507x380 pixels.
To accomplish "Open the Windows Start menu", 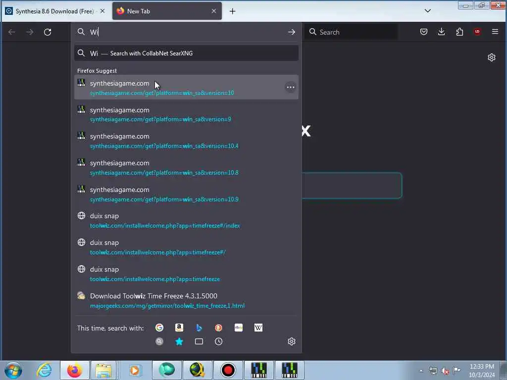I will click(13, 370).
